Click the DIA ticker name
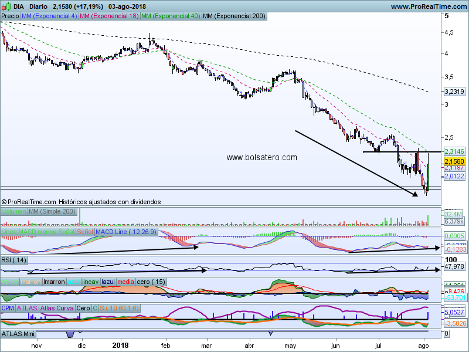Screen dimensions: 469x352 point(19,6)
